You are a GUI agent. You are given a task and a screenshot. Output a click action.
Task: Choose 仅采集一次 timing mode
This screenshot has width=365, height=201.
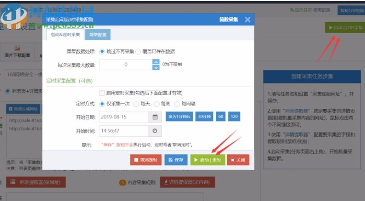tap(102, 104)
